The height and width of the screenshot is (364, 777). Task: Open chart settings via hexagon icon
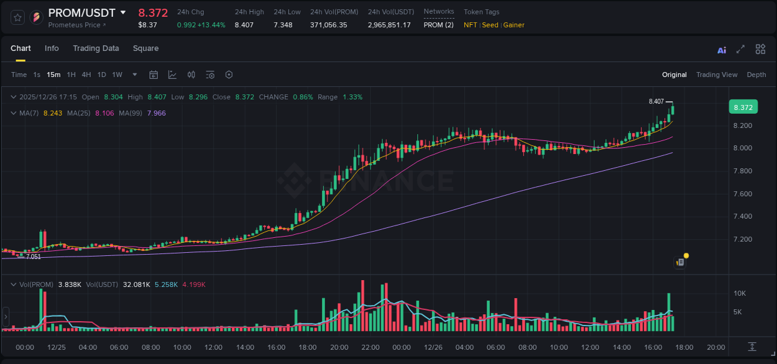pos(229,75)
